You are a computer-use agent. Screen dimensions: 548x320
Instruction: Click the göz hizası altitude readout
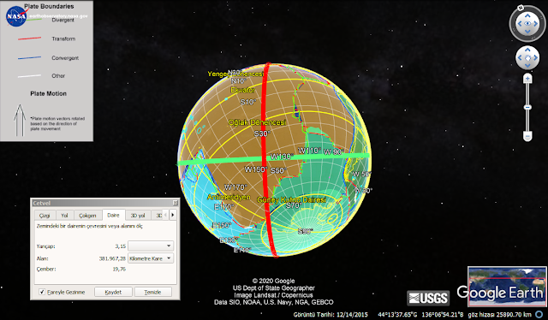[x=500, y=315]
